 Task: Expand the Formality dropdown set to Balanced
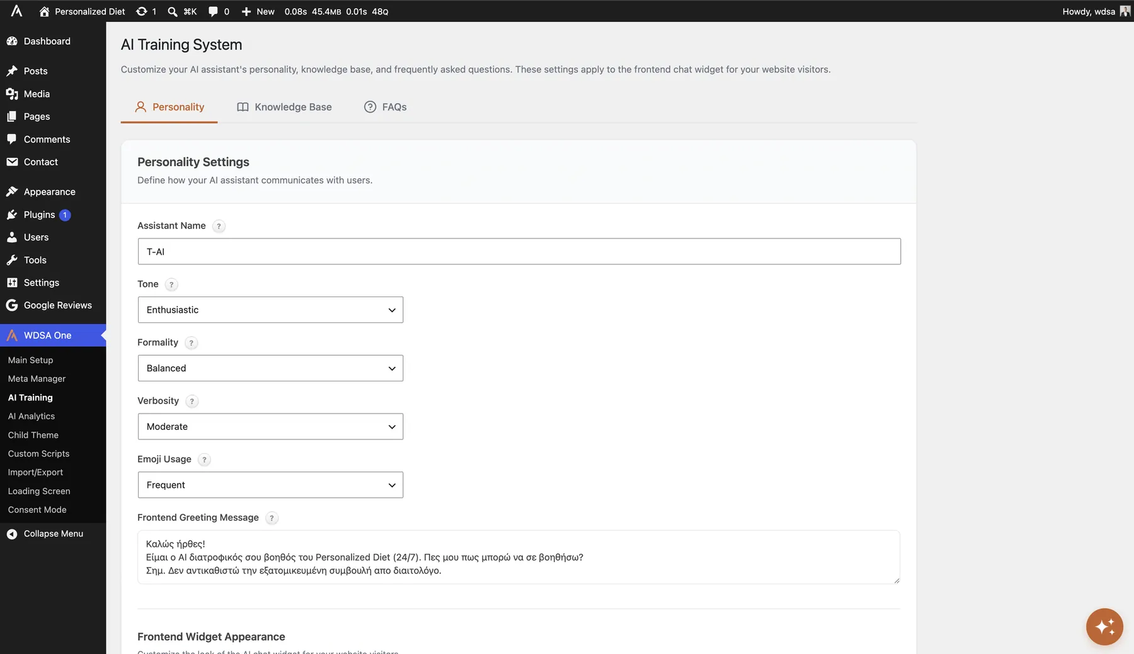(x=270, y=368)
